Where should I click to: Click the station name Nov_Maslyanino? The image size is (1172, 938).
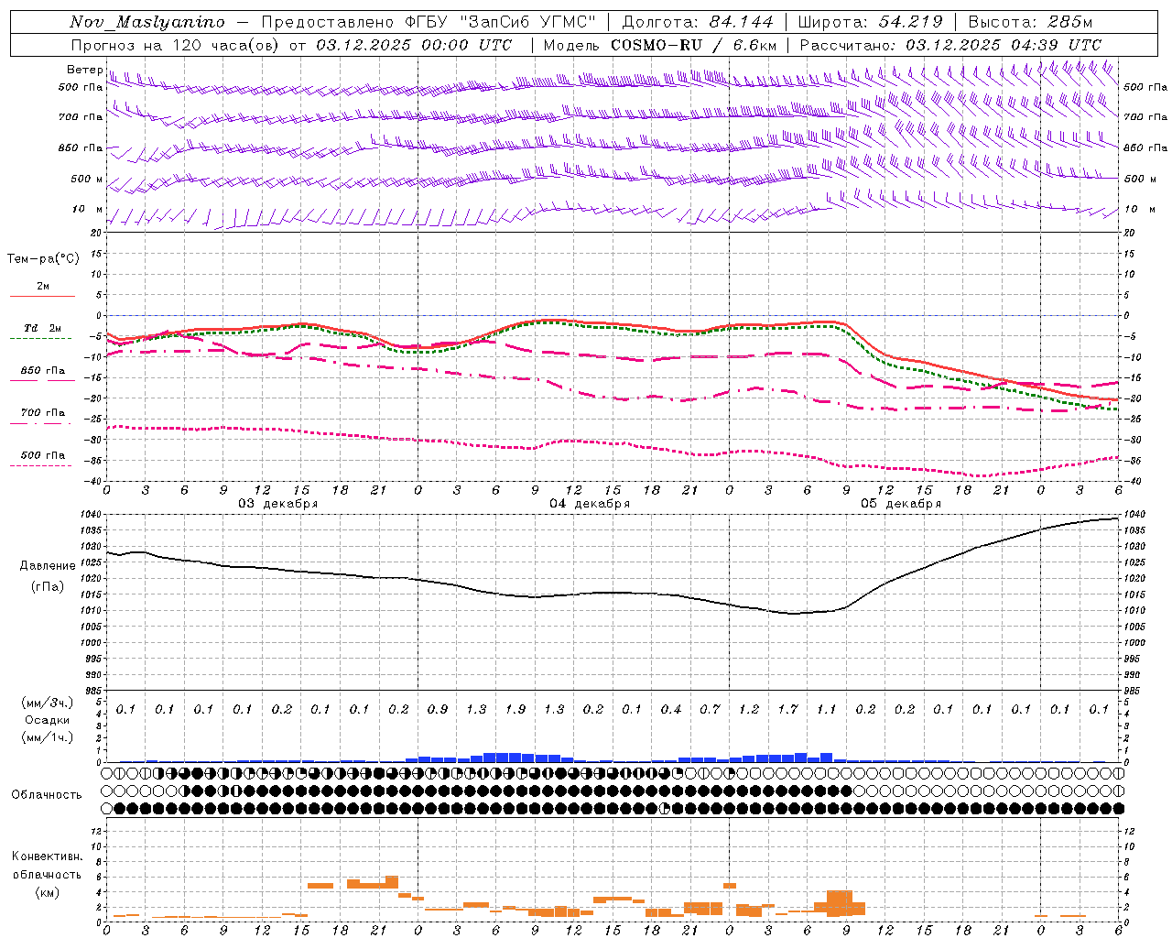pos(147,22)
